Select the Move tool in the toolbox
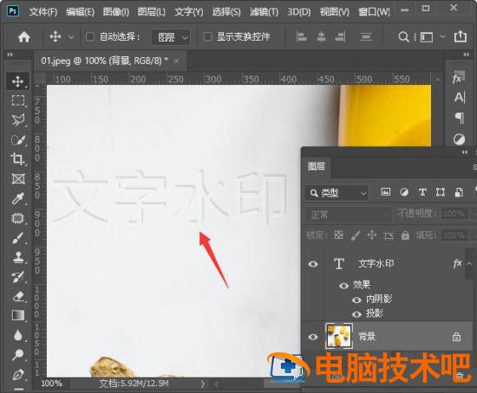Screen dimensions: 477x393 [18, 81]
